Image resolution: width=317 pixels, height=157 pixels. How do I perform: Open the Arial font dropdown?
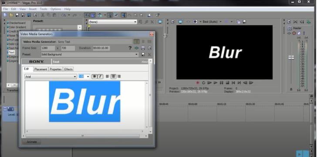[51, 77]
